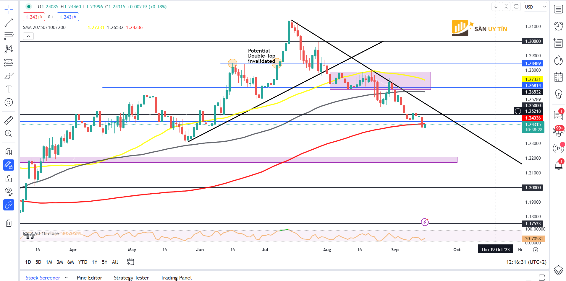Click the down arrow chart header button

click(x=496, y=6)
